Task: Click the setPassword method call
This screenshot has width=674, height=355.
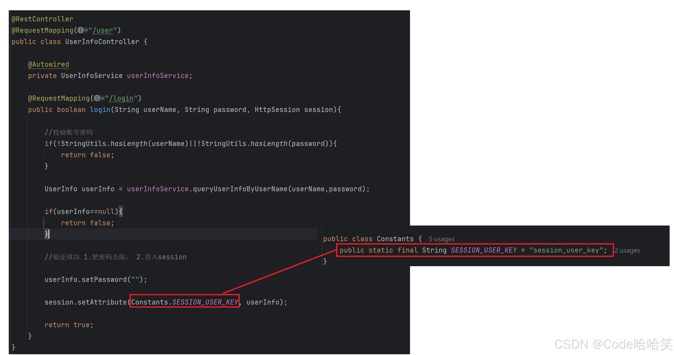Action: point(104,279)
